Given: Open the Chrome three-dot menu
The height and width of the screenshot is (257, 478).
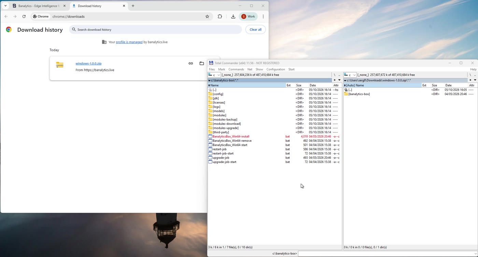Looking at the screenshot, I should click(263, 16).
